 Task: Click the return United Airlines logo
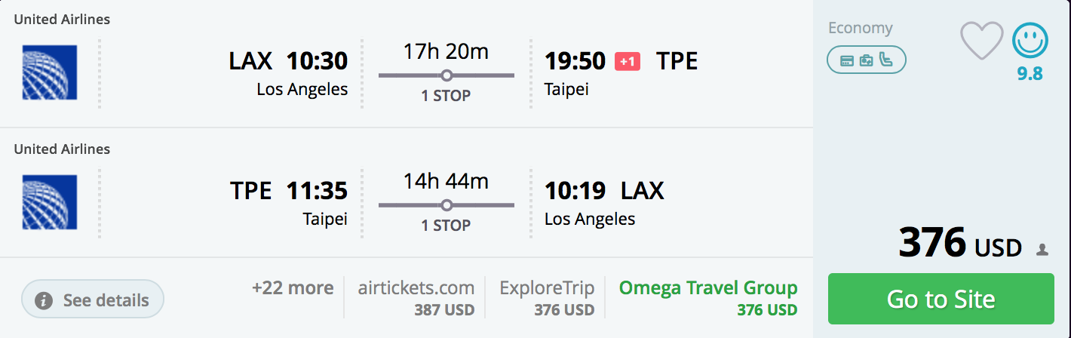pos(50,202)
